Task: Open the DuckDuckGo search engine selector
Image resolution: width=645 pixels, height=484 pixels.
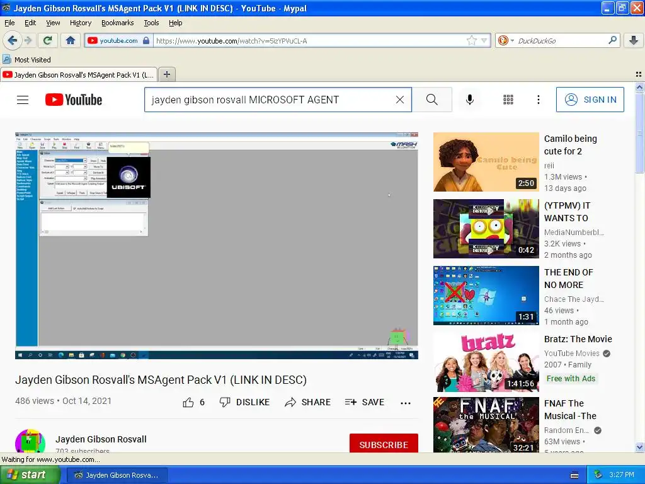Action: tap(506, 40)
